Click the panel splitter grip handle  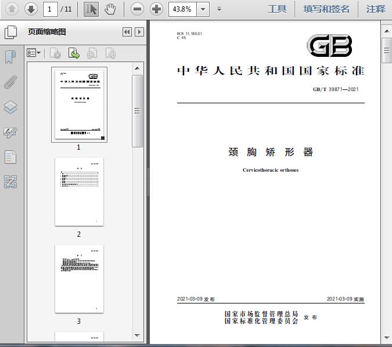point(148,182)
